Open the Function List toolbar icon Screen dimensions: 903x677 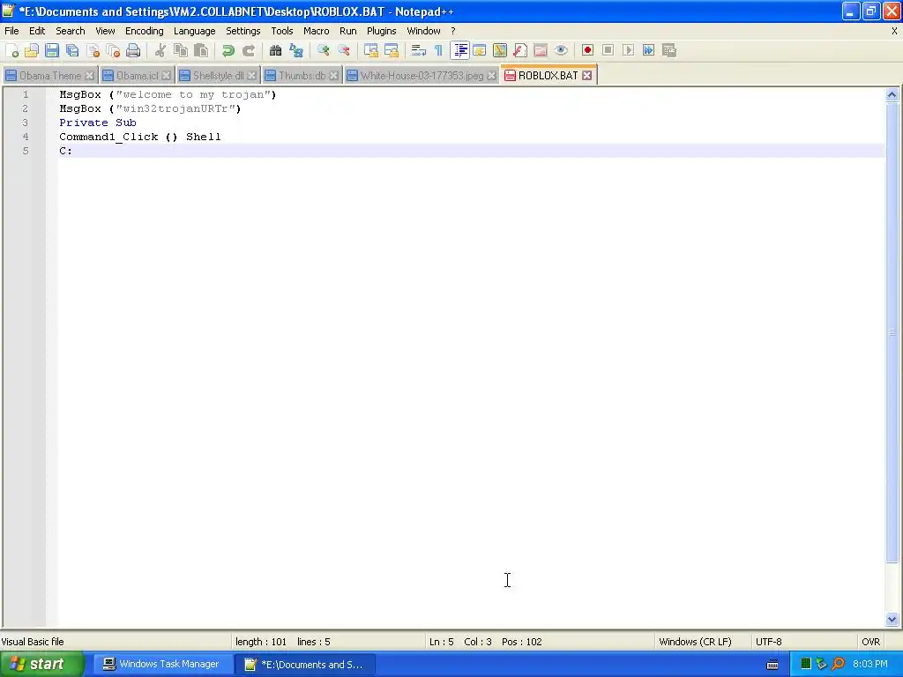pyautogui.click(x=520, y=50)
